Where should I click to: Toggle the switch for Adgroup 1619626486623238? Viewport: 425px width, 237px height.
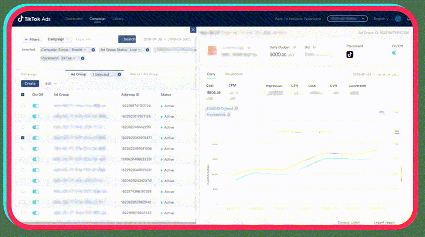point(36,159)
